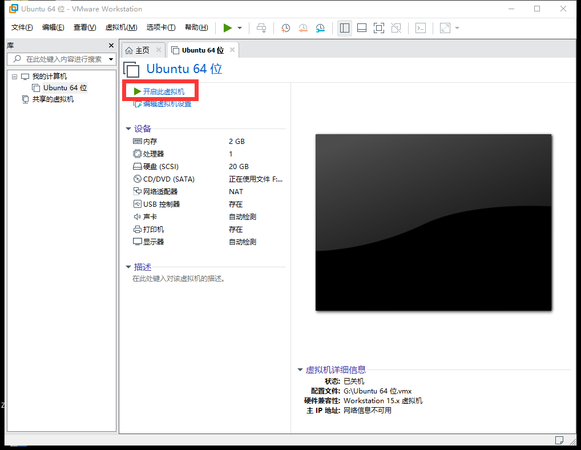This screenshot has width=581, height=450.
Task: Click the G:\Ubuntu 64 位.vmx path
Action: click(x=378, y=391)
